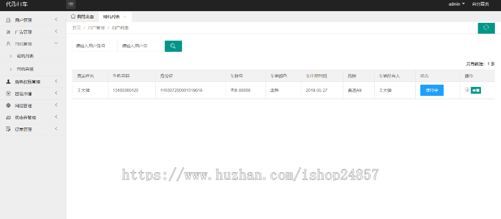Expand the 订单管理 menu chevron

[x=56, y=129]
